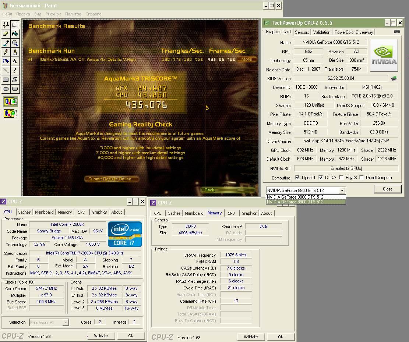
Task: Click the NVIDIA logo in GPU-Z
Action: click(384, 55)
